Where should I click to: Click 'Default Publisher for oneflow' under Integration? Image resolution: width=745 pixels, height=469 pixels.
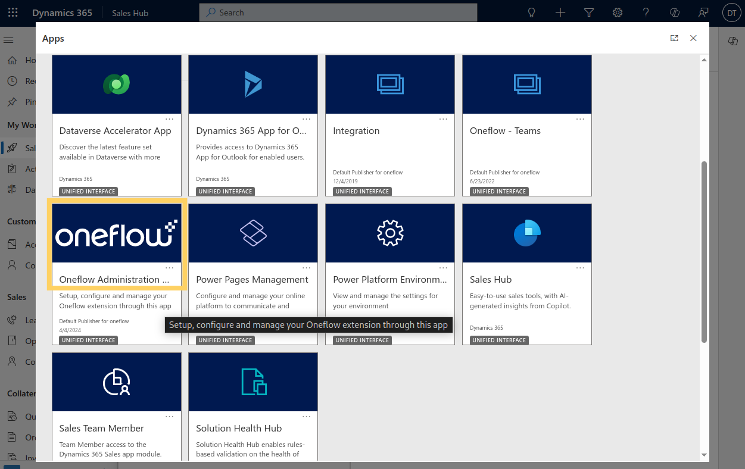click(x=367, y=173)
